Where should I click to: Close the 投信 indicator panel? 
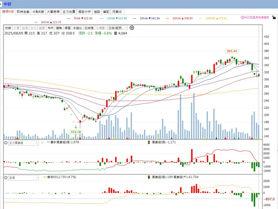pyautogui.click(x=6, y=178)
